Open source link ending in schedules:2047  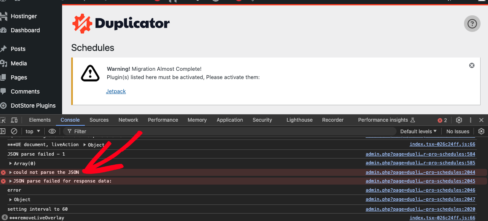(x=420, y=199)
